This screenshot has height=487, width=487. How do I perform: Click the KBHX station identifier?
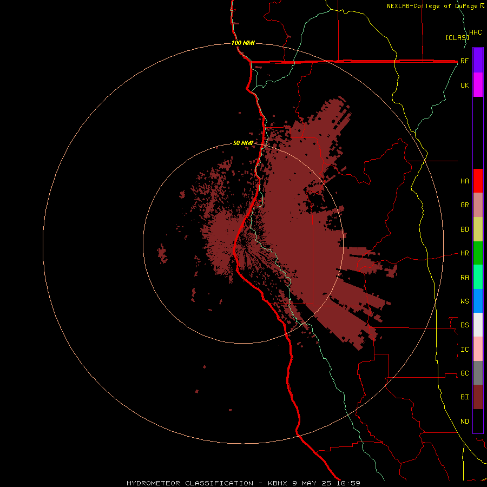coord(278,483)
